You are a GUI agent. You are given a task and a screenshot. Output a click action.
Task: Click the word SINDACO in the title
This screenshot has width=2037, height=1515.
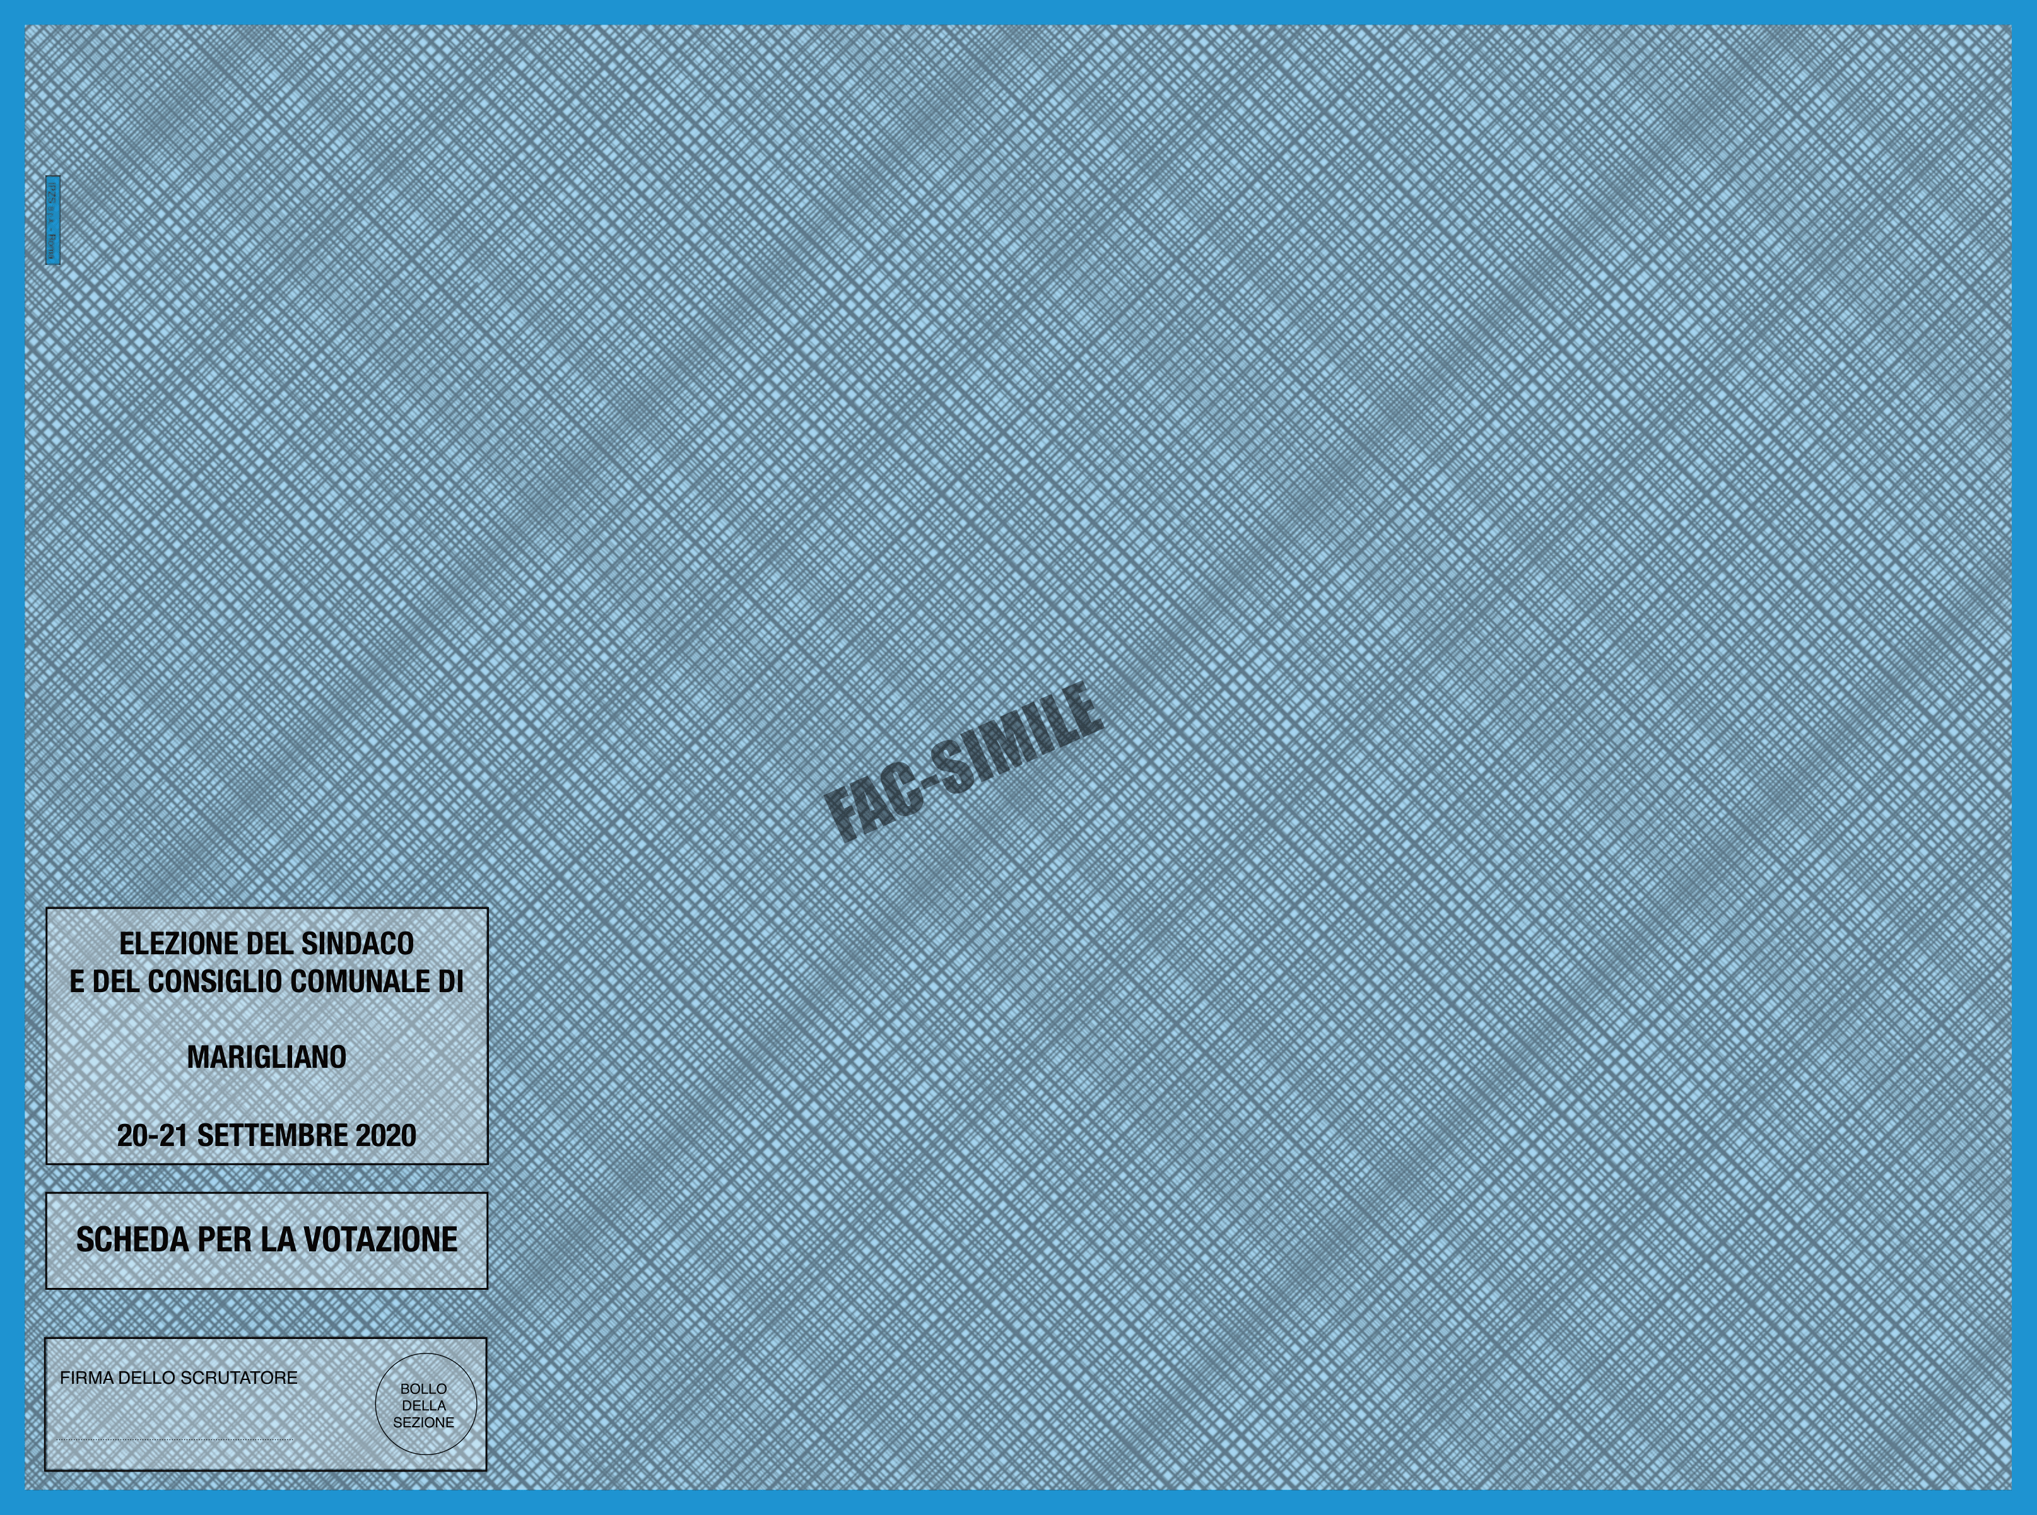358,943
